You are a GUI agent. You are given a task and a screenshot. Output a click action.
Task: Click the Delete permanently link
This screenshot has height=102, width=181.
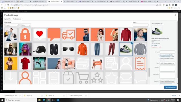pyautogui.click(x=156, y=47)
